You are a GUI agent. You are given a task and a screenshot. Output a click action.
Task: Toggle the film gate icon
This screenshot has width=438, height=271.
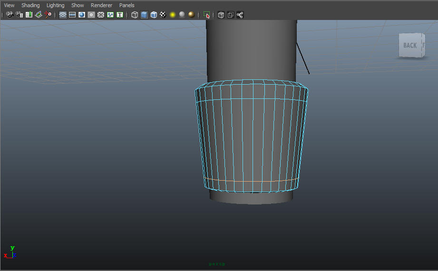click(72, 15)
